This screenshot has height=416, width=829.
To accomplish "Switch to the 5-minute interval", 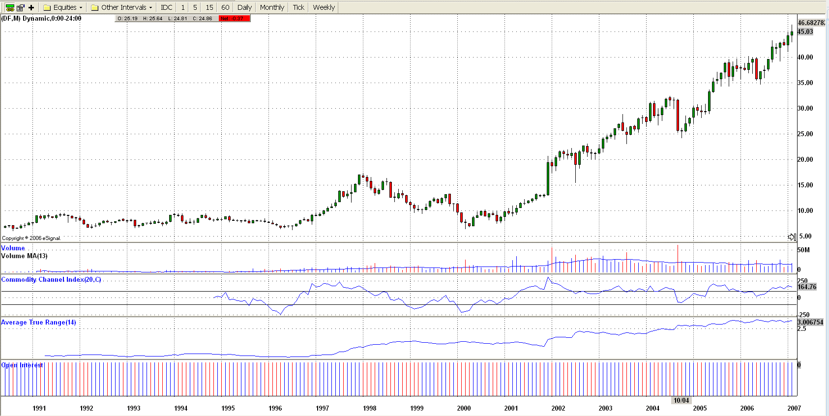I will pos(195,7).
